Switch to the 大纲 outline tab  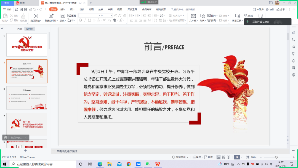click(x=20, y=29)
